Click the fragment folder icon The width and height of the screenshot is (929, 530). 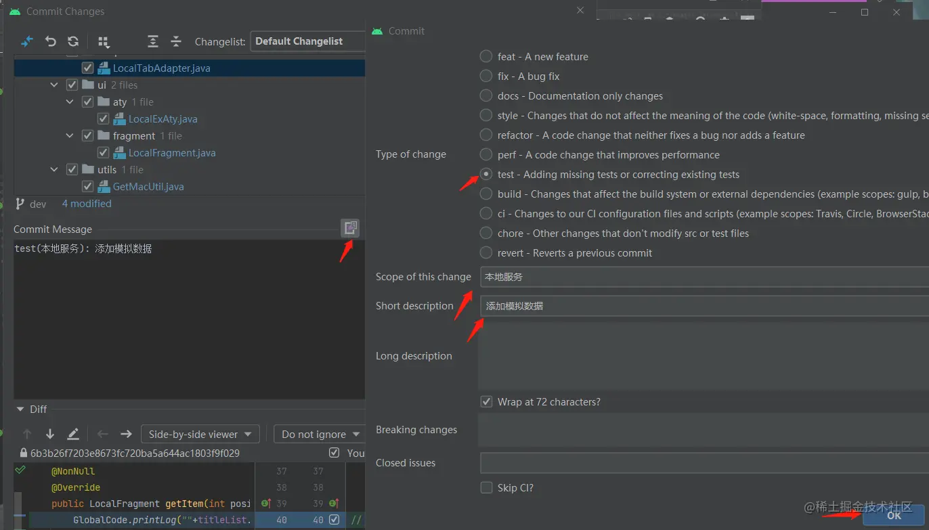[x=104, y=136]
